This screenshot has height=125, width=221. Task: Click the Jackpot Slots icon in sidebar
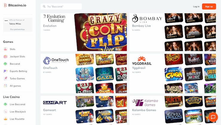[5, 56]
